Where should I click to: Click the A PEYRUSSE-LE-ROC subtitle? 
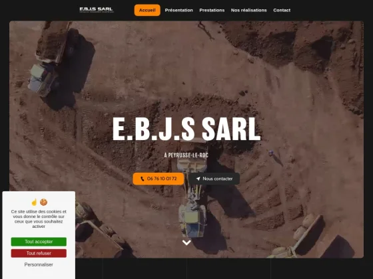(186, 155)
